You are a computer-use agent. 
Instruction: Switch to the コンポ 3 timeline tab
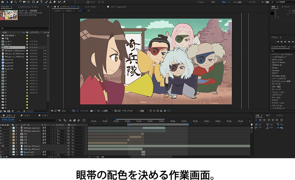pos(45,115)
